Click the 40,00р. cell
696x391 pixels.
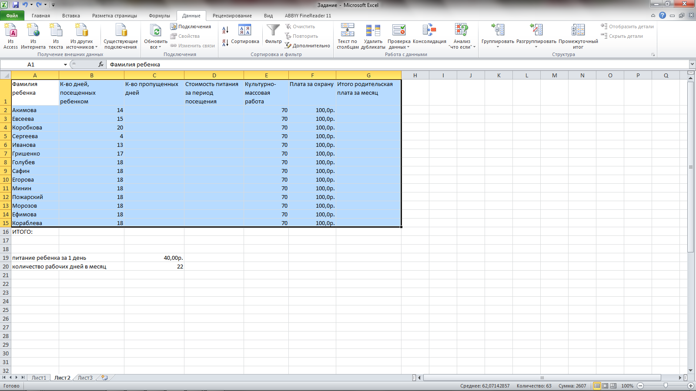(x=154, y=258)
